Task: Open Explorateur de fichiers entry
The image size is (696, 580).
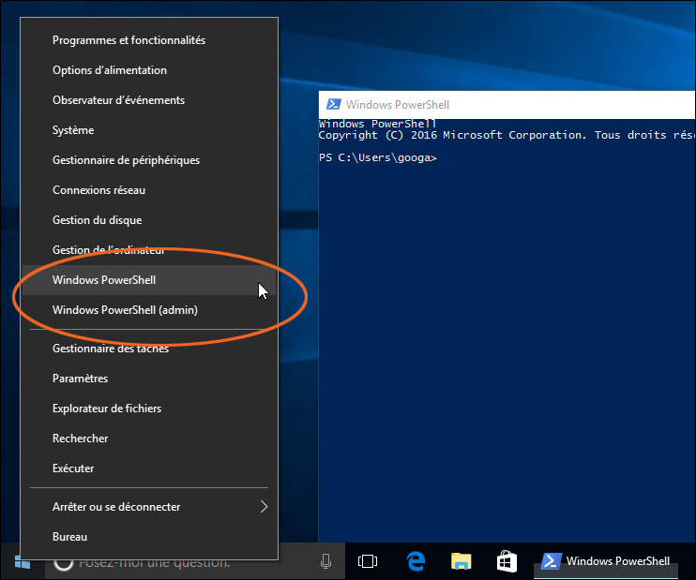Action: pyautogui.click(x=149, y=409)
